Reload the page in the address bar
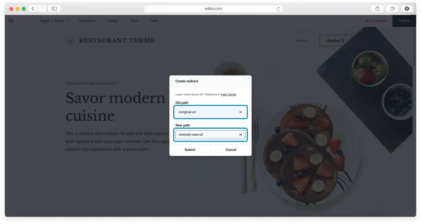This screenshot has width=421, height=224. coord(278,9)
